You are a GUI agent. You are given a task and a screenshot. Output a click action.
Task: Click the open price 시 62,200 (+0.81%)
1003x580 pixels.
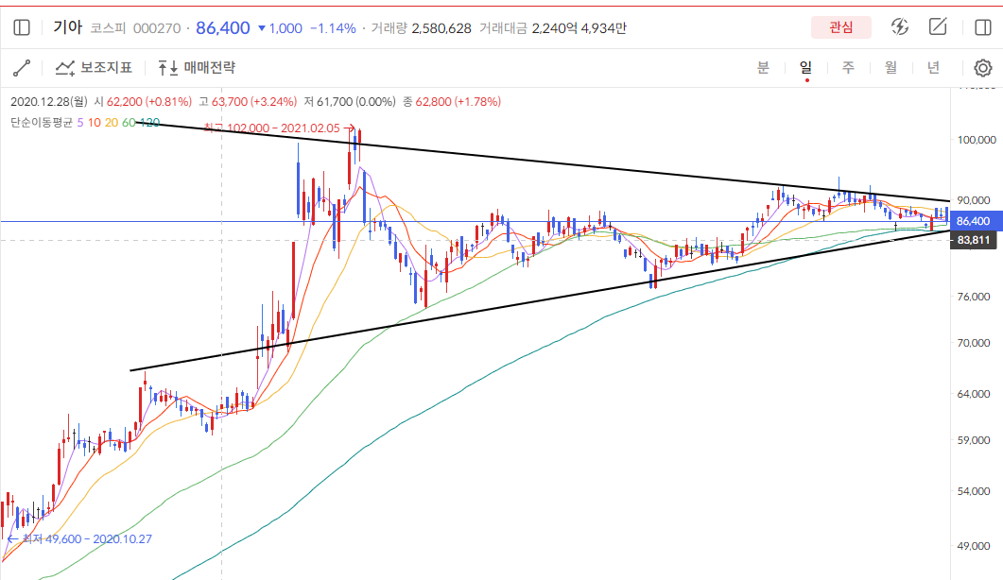(143, 102)
